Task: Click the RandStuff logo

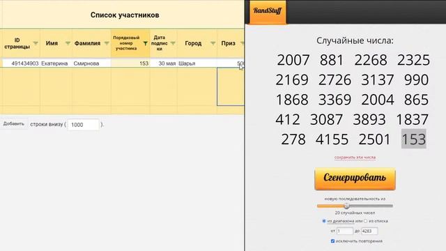Action: [268, 11]
